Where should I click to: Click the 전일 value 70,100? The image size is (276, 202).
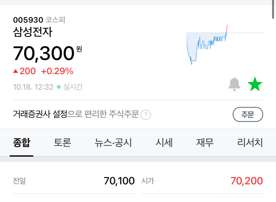pyautogui.click(x=119, y=181)
